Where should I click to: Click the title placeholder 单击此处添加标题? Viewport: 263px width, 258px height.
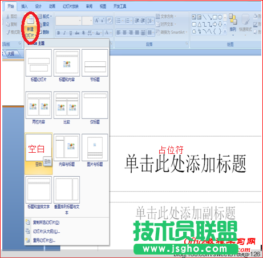click(x=185, y=164)
